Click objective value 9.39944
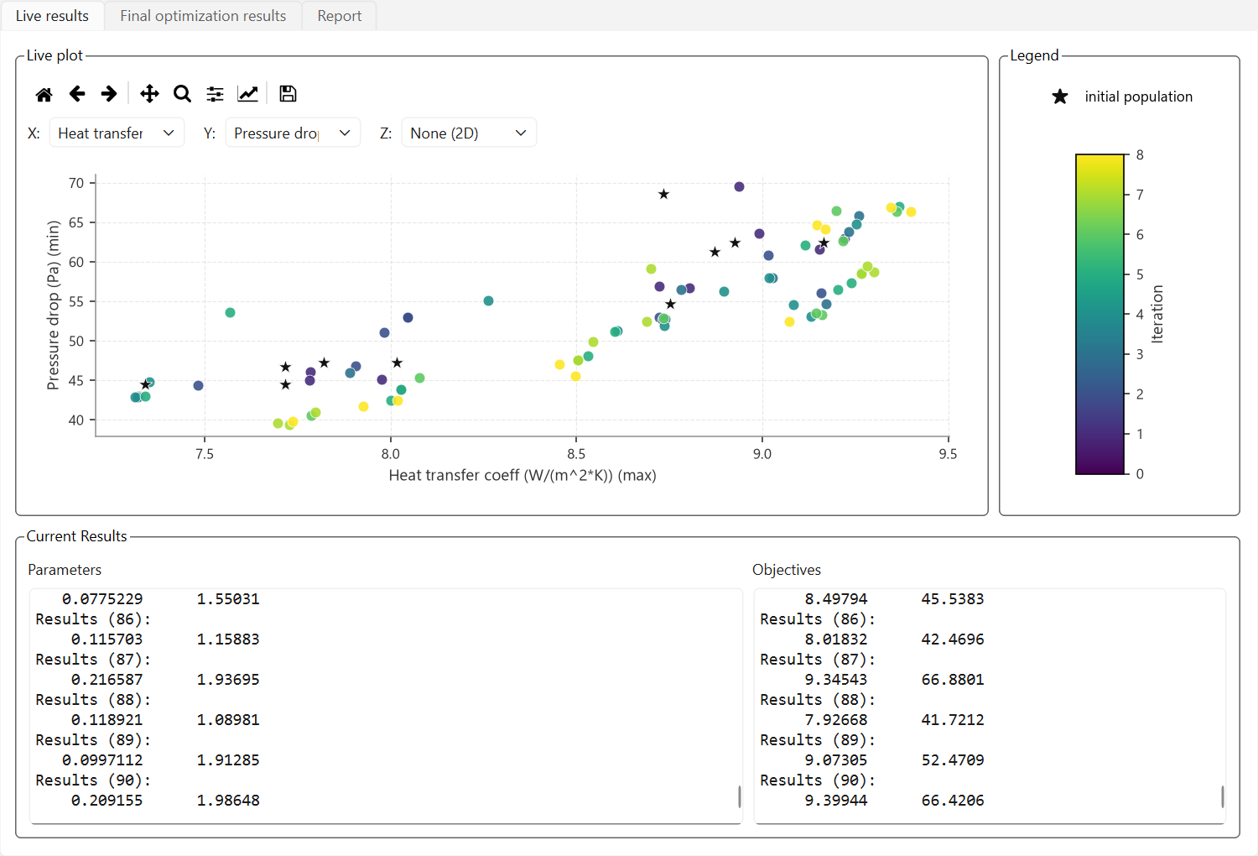Screen dimensions: 1258x856 [x=836, y=801]
